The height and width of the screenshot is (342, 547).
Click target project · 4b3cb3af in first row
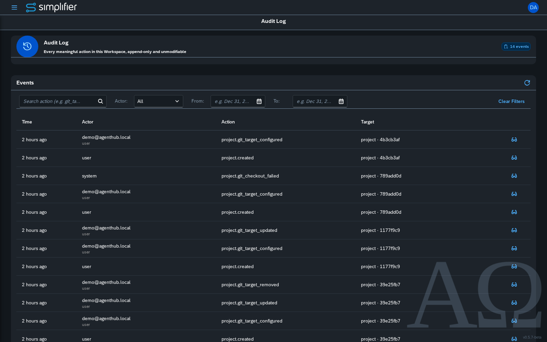coord(380,140)
